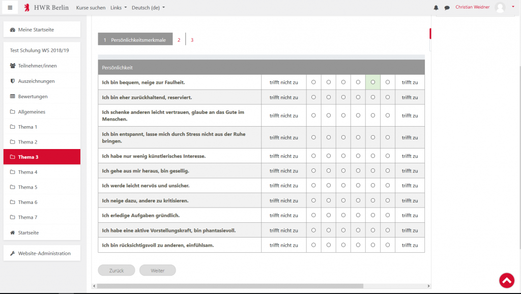Select first radio for 'Ich erledige Aufgaben gründlich'
Viewport: 521px width, 294px height.
(x=313, y=215)
